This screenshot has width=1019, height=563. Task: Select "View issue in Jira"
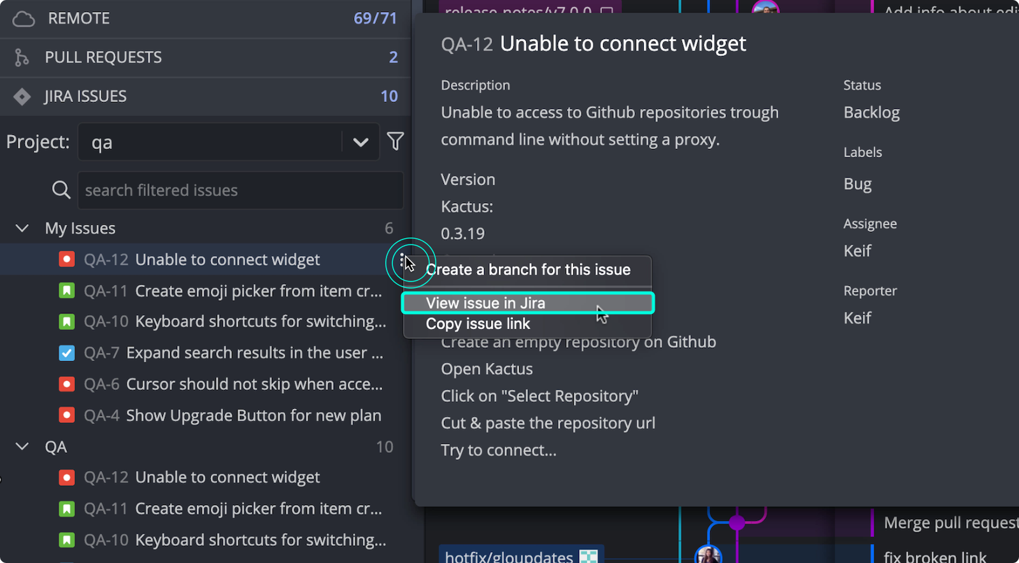(x=528, y=303)
